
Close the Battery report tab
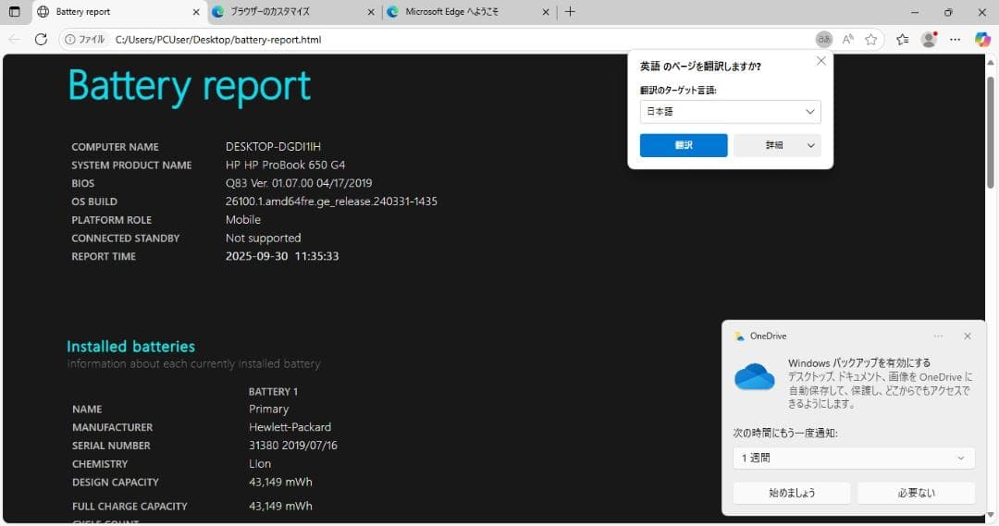tap(196, 12)
